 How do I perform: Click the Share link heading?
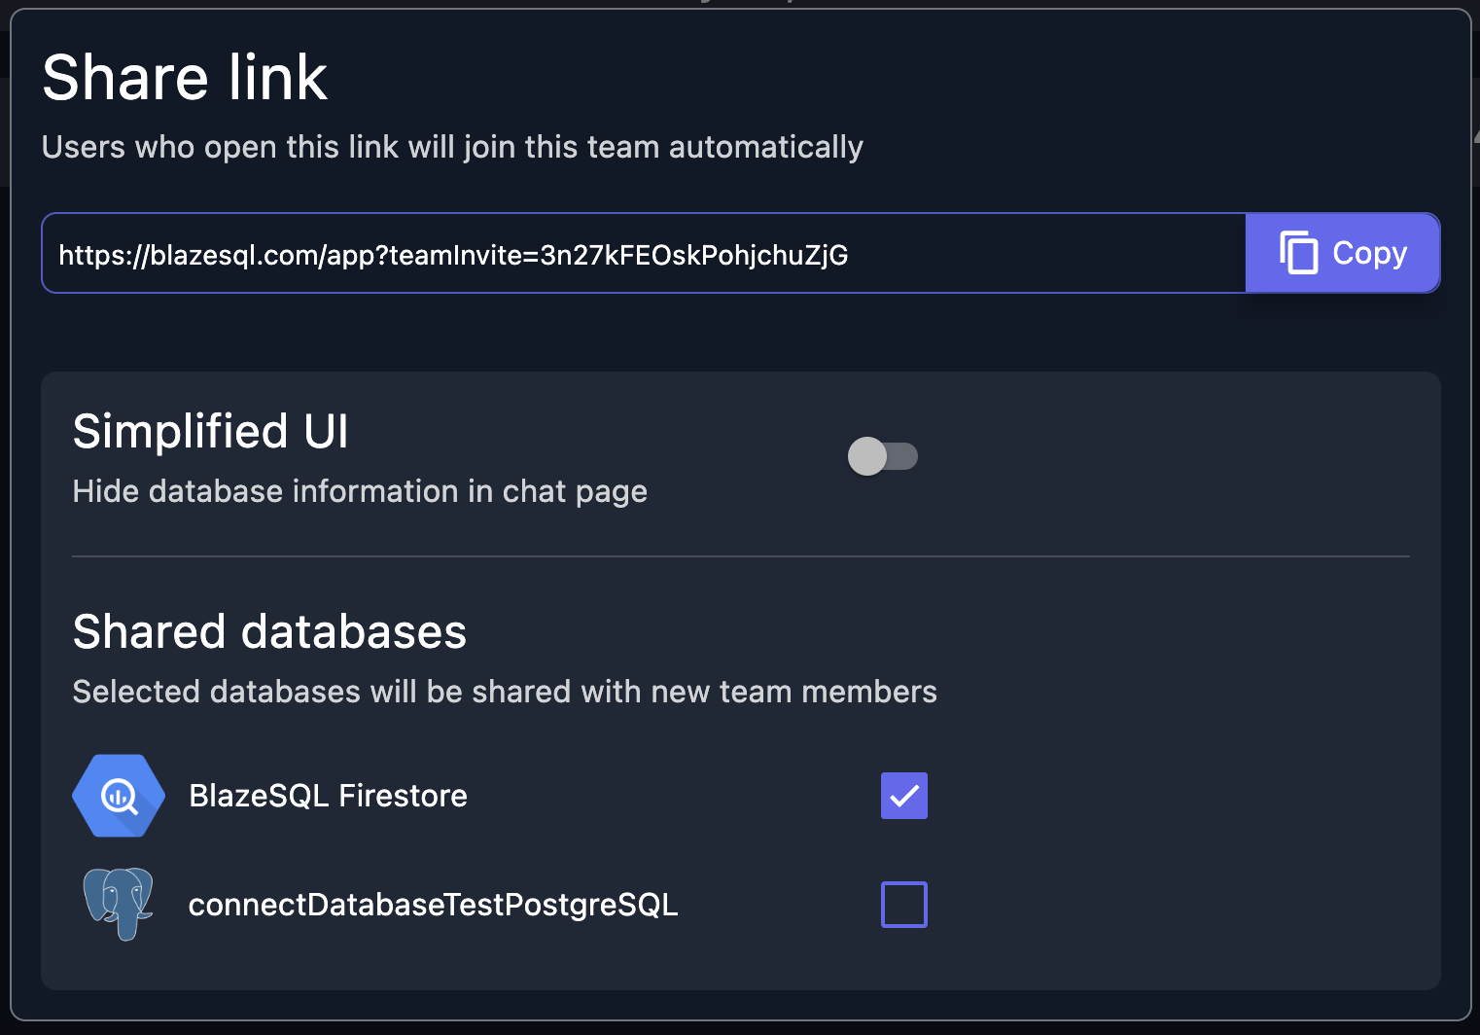point(184,78)
